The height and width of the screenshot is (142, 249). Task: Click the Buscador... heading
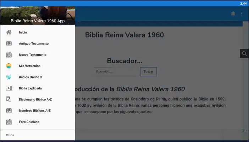(x=124, y=61)
